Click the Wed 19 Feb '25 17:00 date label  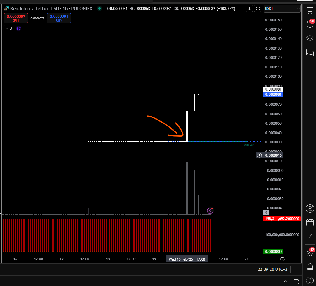point(187,259)
